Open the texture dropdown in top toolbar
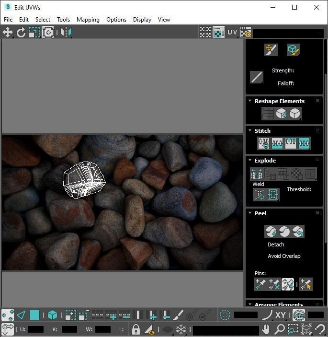Image resolution: width=328 pixels, height=337 pixels. click(x=288, y=33)
